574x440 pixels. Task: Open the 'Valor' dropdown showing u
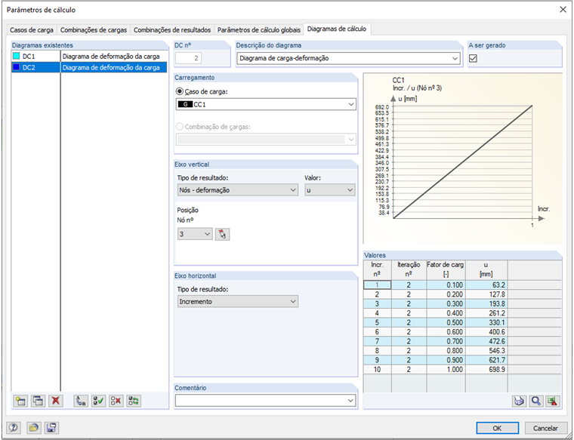329,190
